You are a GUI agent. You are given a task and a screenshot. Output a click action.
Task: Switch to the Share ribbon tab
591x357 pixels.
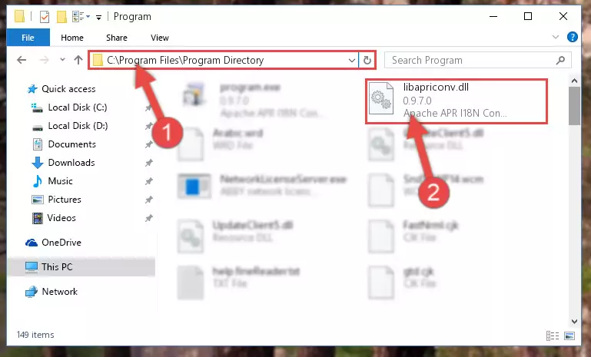point(117,38)
